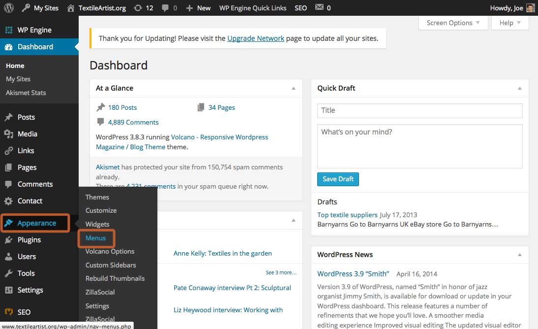The width and height of the screenshot is (538, 329).
Task: Click the pages icon beside 34 Pages
Action: click(x=201, y=107)
